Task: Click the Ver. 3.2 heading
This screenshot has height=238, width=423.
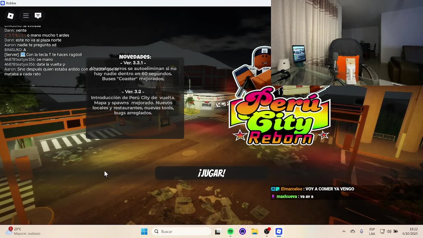Action: coord(133,92)
